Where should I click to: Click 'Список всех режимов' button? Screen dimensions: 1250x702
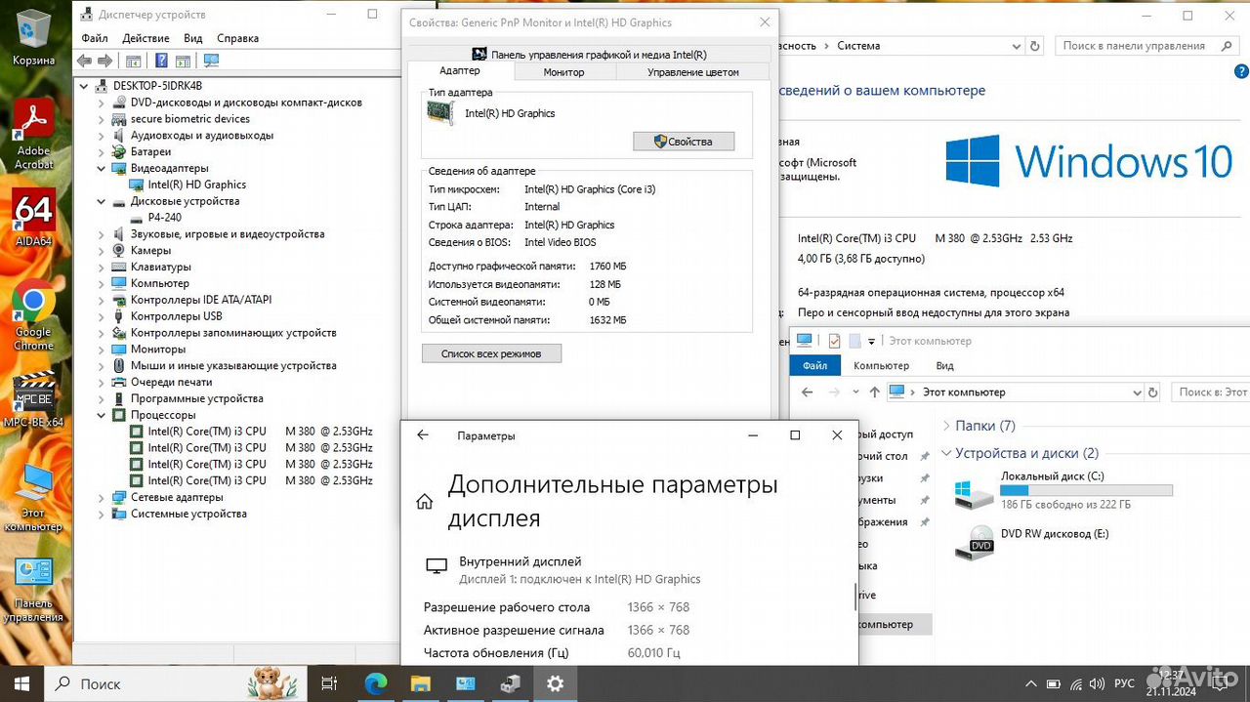tap(491, 353)
